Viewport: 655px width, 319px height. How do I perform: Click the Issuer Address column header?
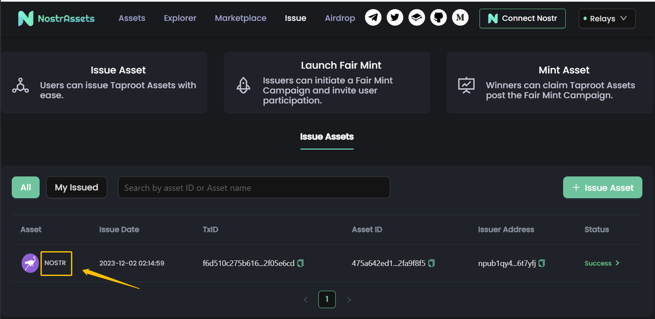pyautogui.click(x=506, y=230)
